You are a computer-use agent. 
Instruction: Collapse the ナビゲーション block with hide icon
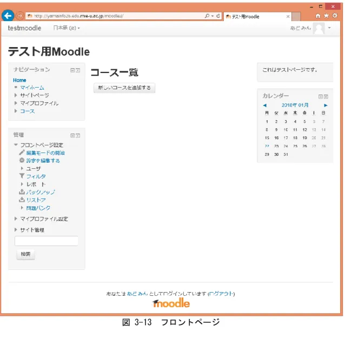click(x=72, y=70)
